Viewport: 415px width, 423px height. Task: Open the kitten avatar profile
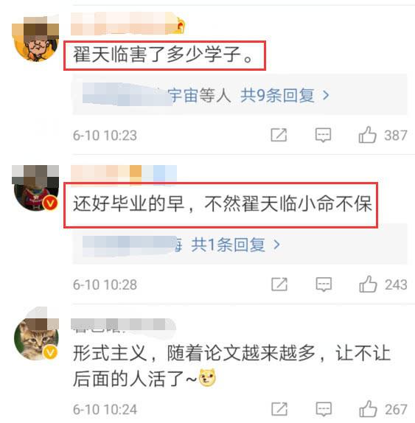(x=36, y=338)
